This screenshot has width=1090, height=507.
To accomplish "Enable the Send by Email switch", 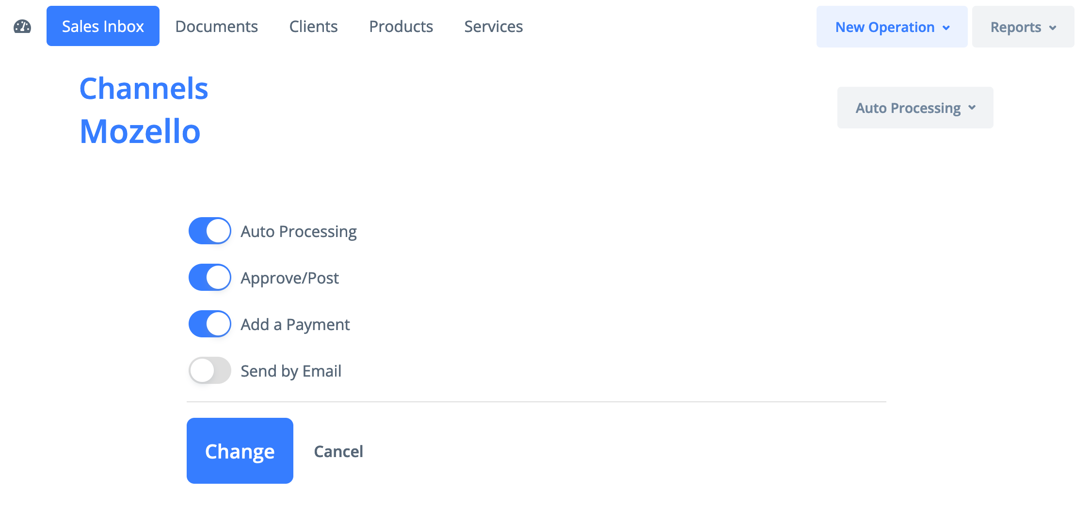I will click(x=210, y=370).
